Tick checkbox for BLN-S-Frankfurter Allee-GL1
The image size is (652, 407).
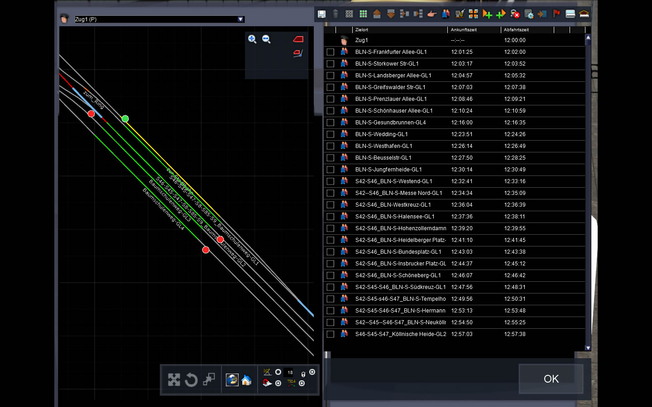pyautogui.click(x=331, y=52)
